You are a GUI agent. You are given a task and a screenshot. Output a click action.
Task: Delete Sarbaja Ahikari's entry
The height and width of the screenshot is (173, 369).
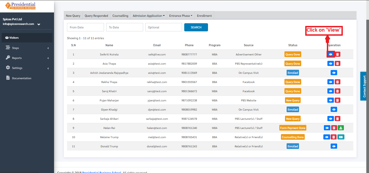(338, 119)
